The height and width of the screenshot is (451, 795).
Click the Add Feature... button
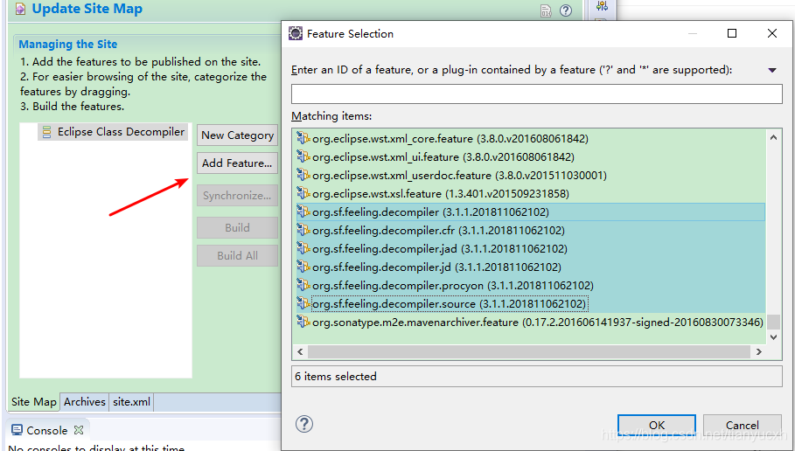coord(237,163)
